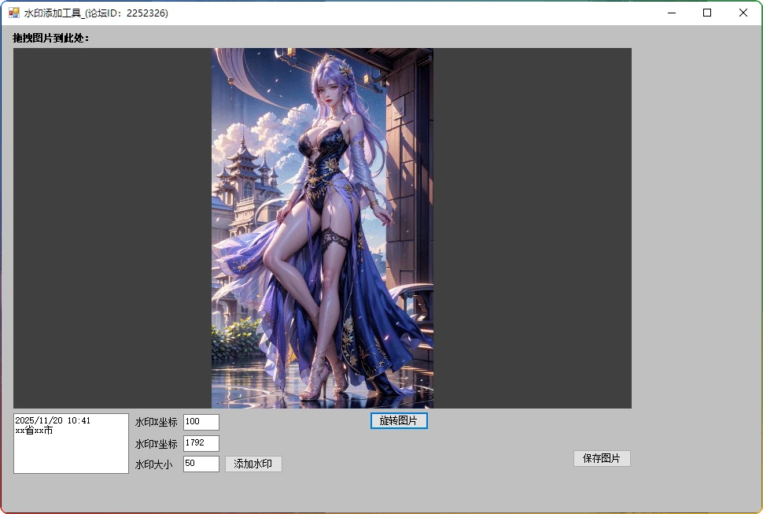
Task: Click the 拖拽图片到此处 label
Action: [x=51, y=38]
